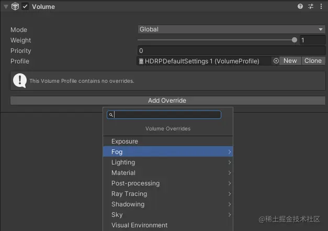Open the Ray Tracing override submenu
Screen dimensions: 328x231
(168, 194)
